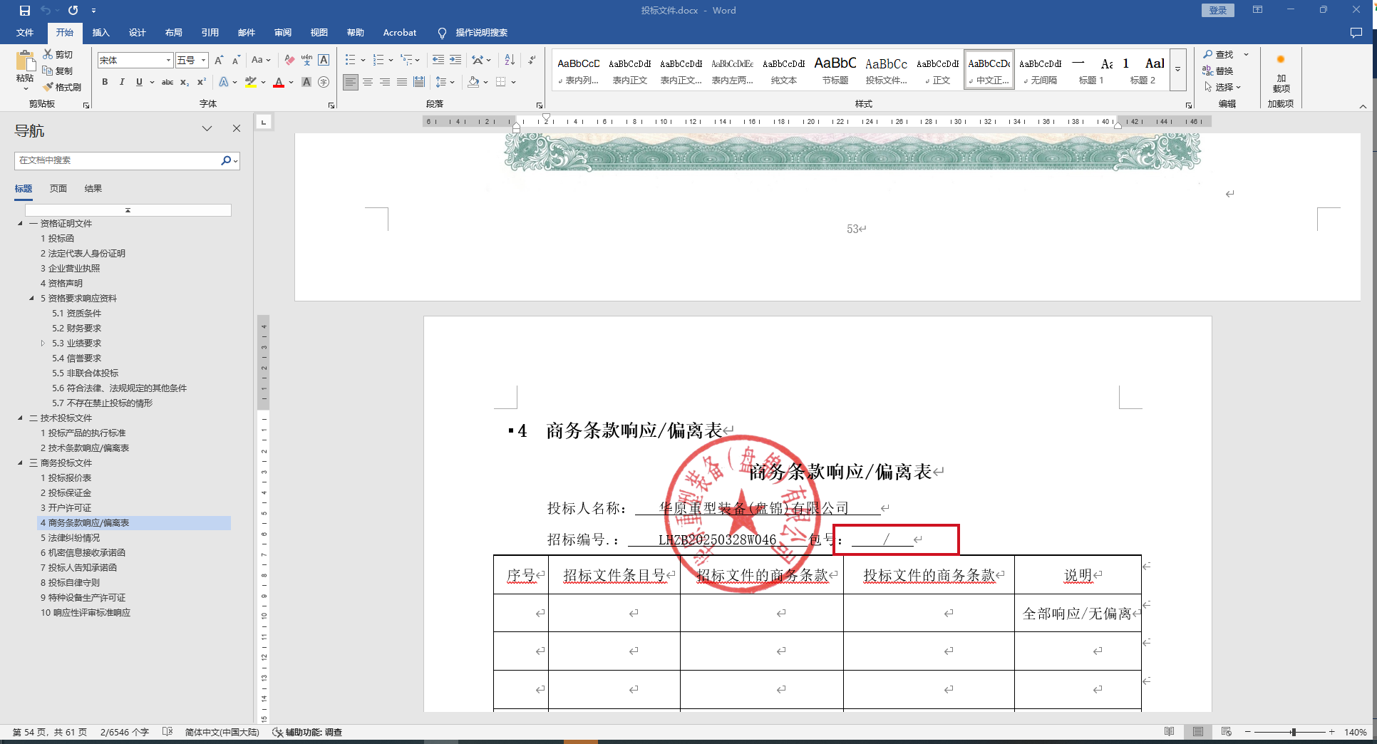Toggle italic formatting
Screen dimensions: 1377x744
click(x=122, y=82)
